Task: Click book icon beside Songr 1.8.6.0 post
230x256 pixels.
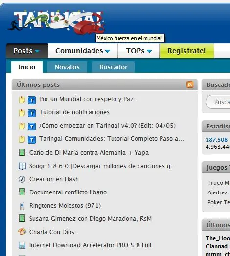Action: coord(22,166)
